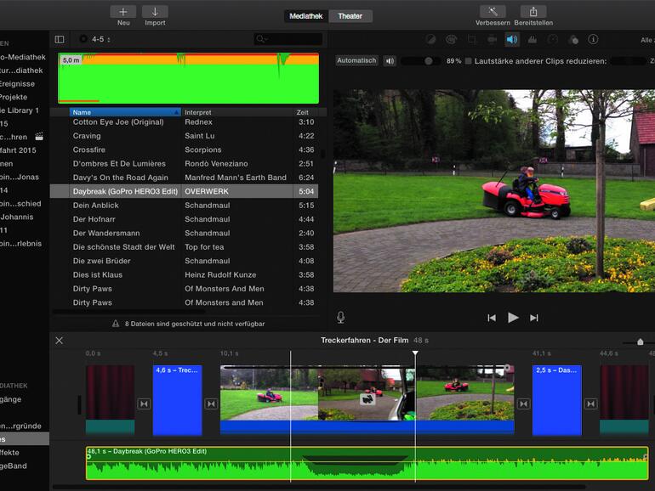The image size is (655, 491).
Task: Click the Automatisch audio button
Action: point(356,61)
